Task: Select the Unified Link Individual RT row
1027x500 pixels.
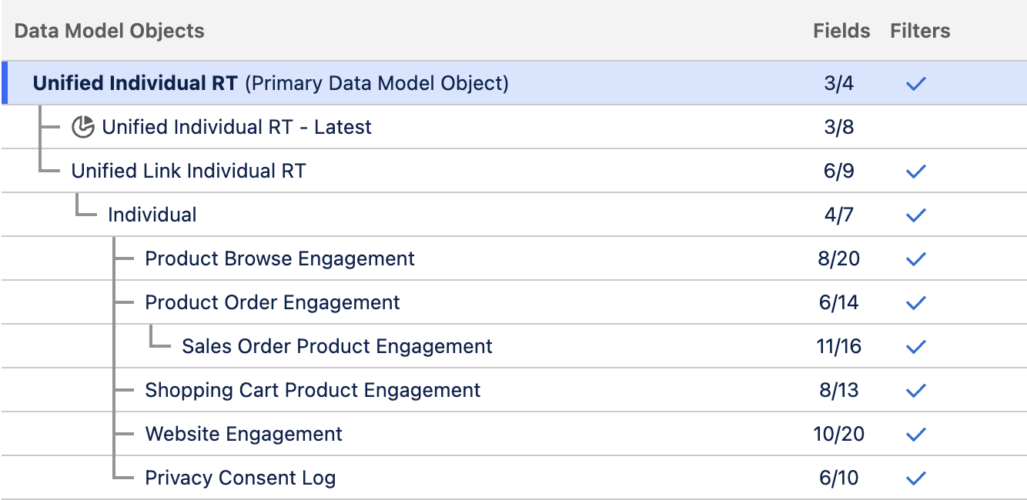Action: 513,171
